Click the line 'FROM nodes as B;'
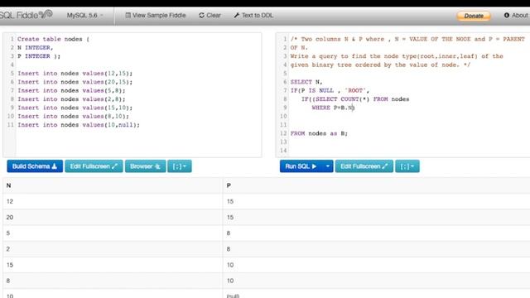The width and height of the screenshot is (530, 298). pyautogui.click(x=319, y=133)
